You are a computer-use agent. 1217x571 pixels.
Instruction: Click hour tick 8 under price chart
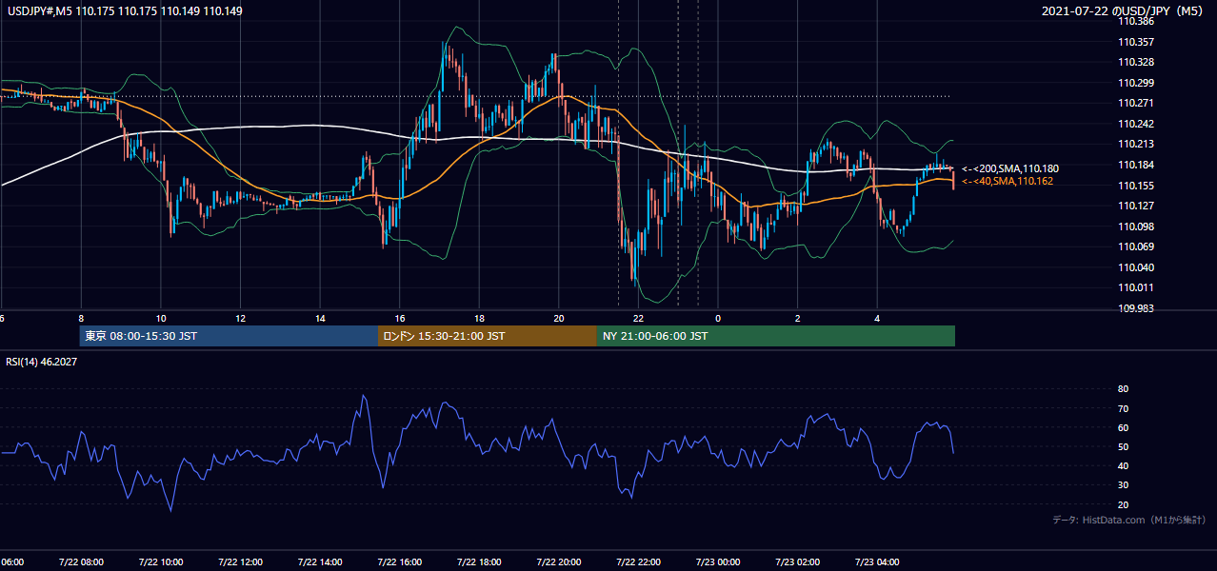(81, 318)
